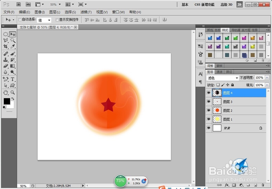Select the Polygonal Lasso tool

click(x=5, y=41)
